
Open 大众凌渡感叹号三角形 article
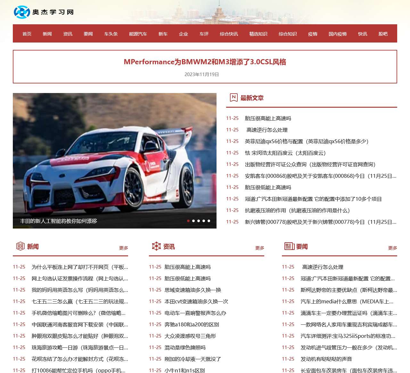(190, 336)
